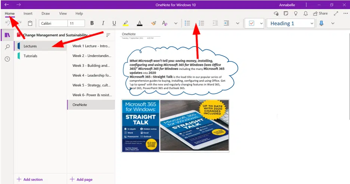This screenshot has width=350, height=184.
Task: Undo the last action
Action: tap(7, 23)
